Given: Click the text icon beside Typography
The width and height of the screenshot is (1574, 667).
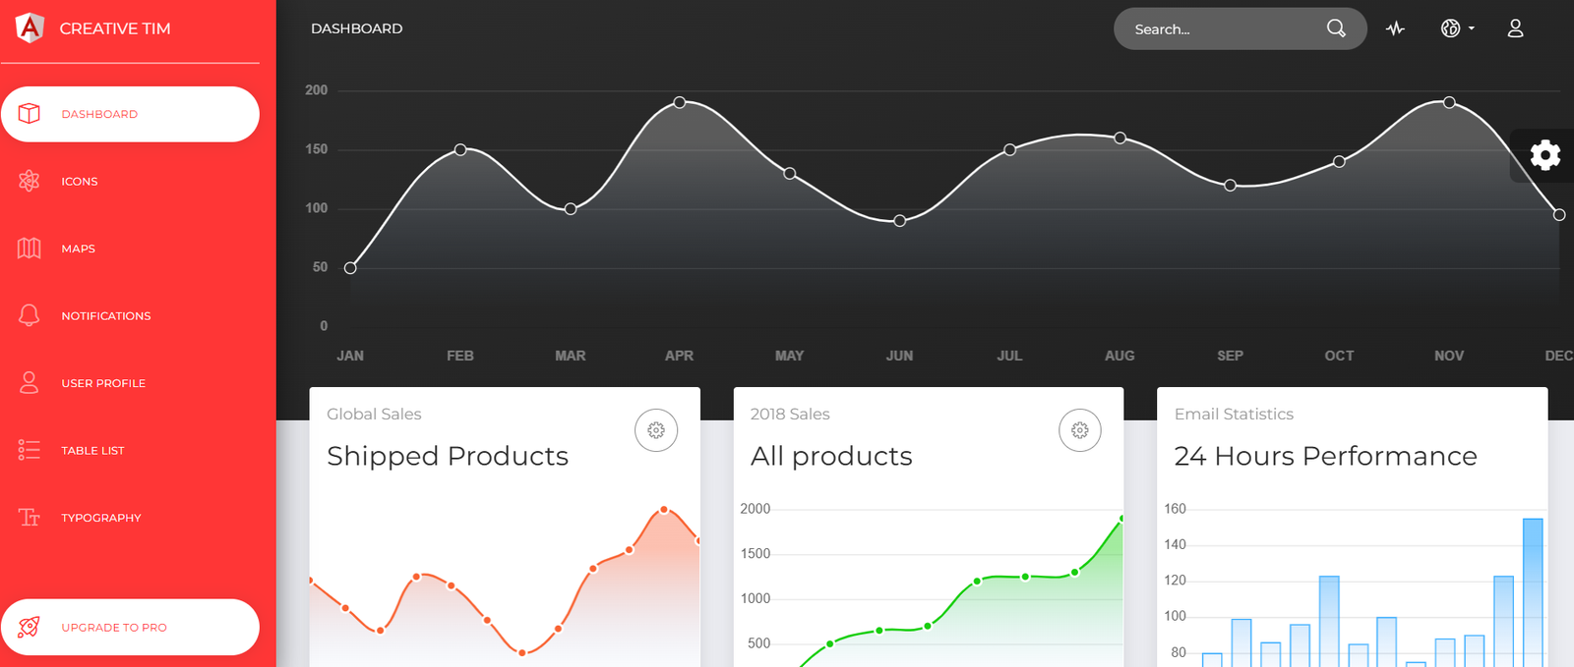Looking at the screenshot, I should 30,517.
